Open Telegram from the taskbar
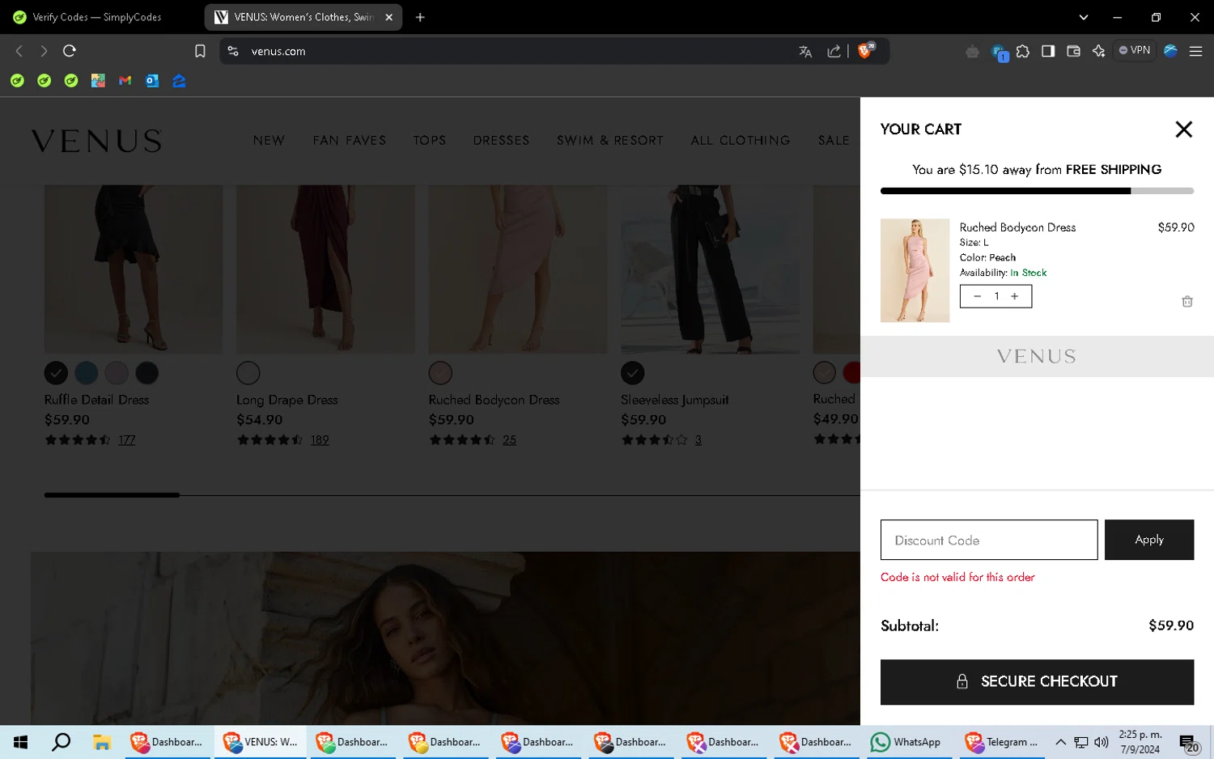The image size is (1214, 759). click(1002, 742)
